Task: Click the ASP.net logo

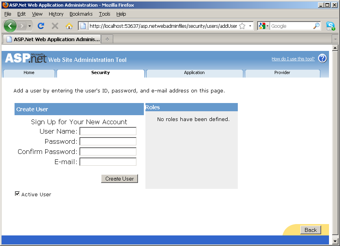Action: [26, 58]
